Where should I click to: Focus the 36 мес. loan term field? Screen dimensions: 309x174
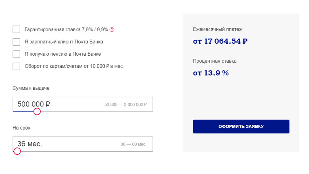[x=83, y=144]
